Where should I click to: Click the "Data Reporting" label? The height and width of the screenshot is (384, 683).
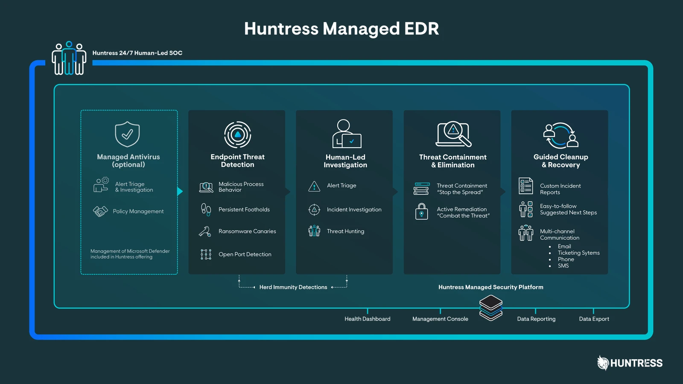[536, 319]
